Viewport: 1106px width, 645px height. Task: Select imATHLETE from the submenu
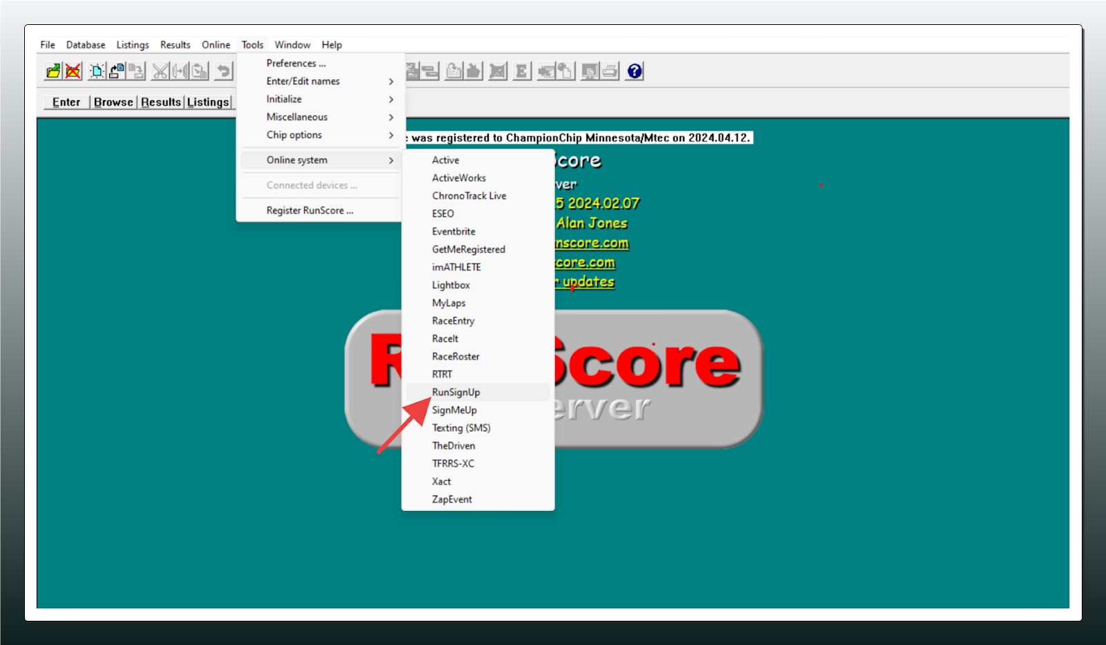[x=478, y=268]
